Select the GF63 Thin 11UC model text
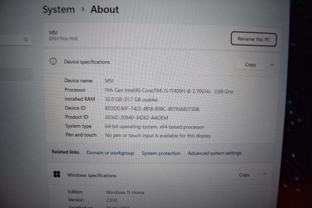The width and height of the screenshot is (312, 208). pos(63,39)
